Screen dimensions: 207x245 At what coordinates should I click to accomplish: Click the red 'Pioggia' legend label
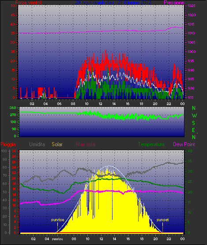8,144
